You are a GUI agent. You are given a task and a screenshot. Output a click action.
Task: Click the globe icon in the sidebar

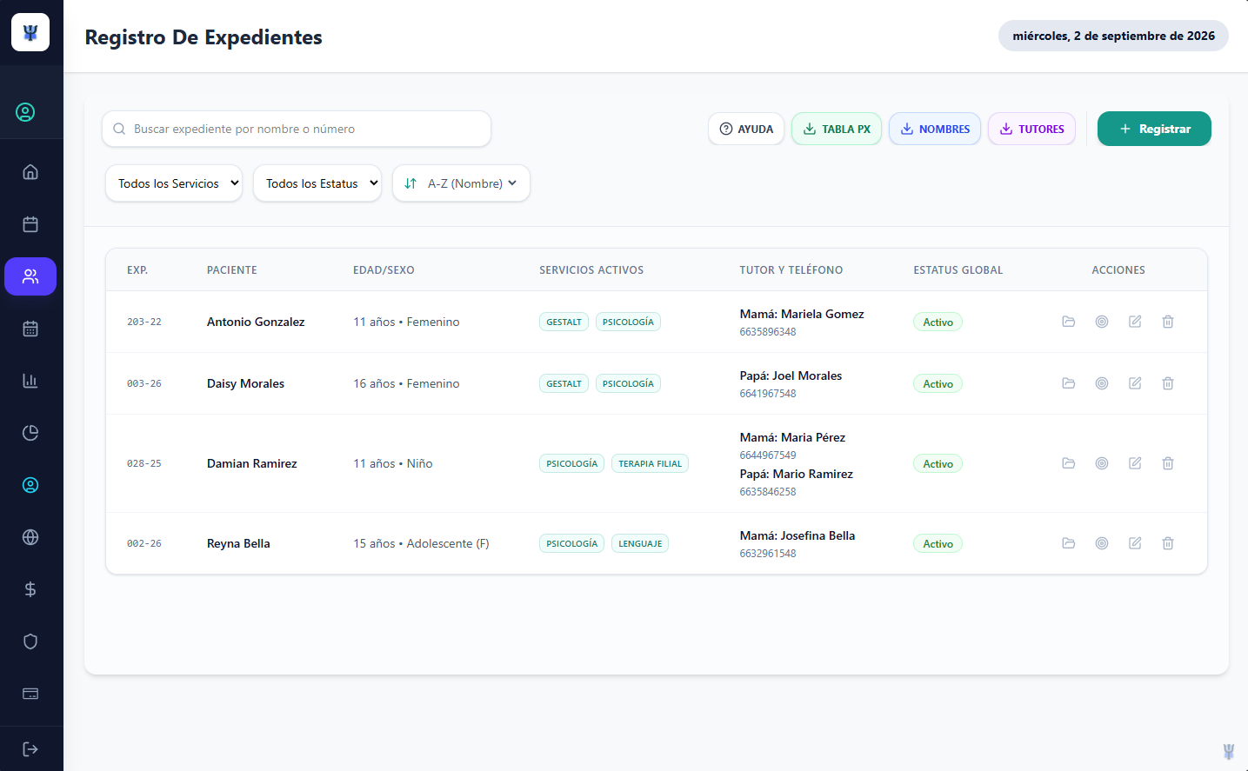point(30,537)
